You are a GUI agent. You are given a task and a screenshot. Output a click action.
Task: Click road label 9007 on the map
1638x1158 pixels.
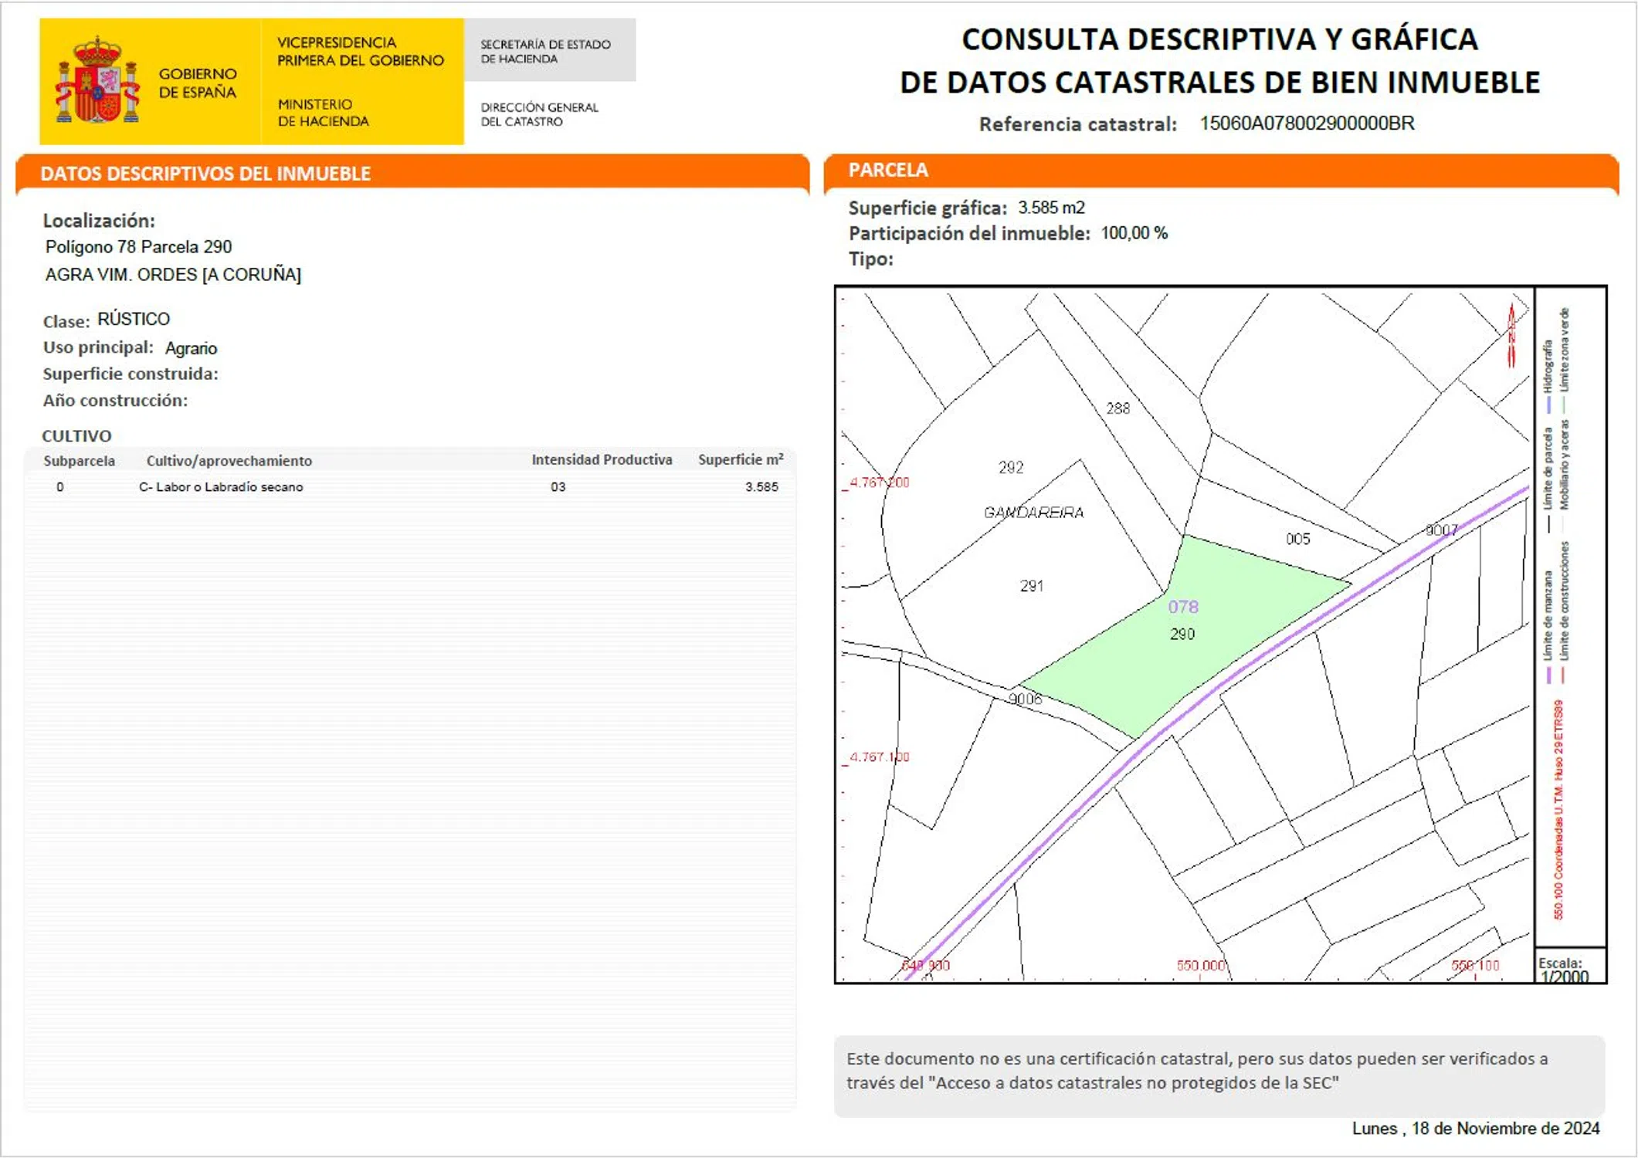pyautogui.click(x=1441, y=530)
